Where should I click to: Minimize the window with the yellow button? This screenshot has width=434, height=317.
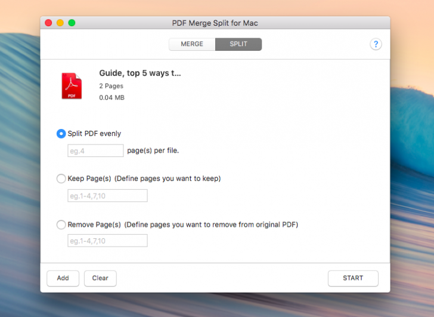tap(60, 23)
